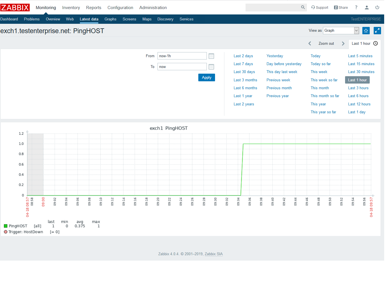
Task: Click the Zoom out button
Action: [326, 44]
